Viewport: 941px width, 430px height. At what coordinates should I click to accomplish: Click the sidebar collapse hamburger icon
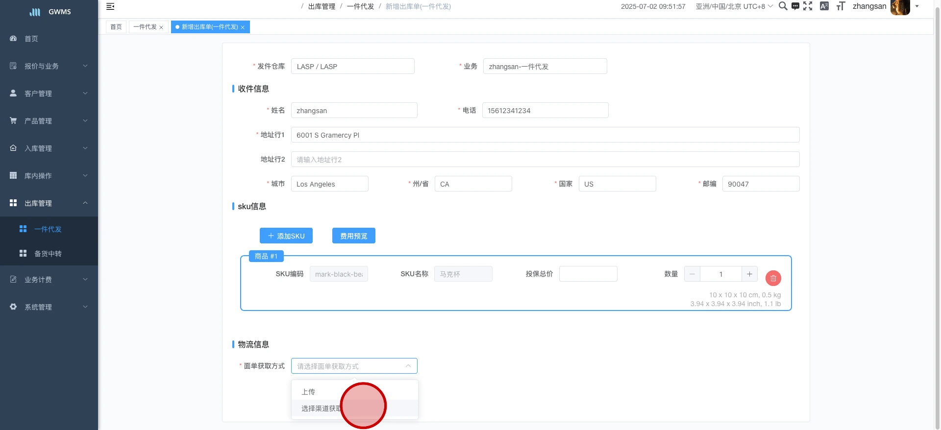[110, 6]
